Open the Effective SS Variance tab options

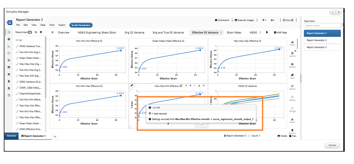pyautogui.click(x=221, y=32)
